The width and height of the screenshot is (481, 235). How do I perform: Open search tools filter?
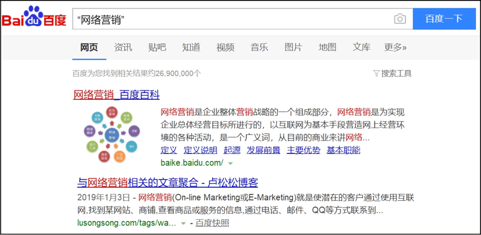click(392, 74)
